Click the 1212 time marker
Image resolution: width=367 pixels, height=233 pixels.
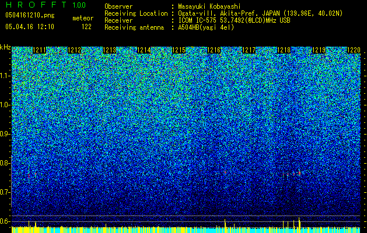[x=75, y=50]
